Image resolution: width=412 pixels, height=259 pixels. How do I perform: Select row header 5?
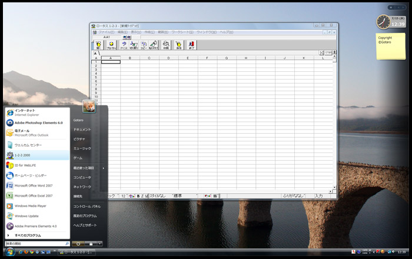tap(96, 77)
